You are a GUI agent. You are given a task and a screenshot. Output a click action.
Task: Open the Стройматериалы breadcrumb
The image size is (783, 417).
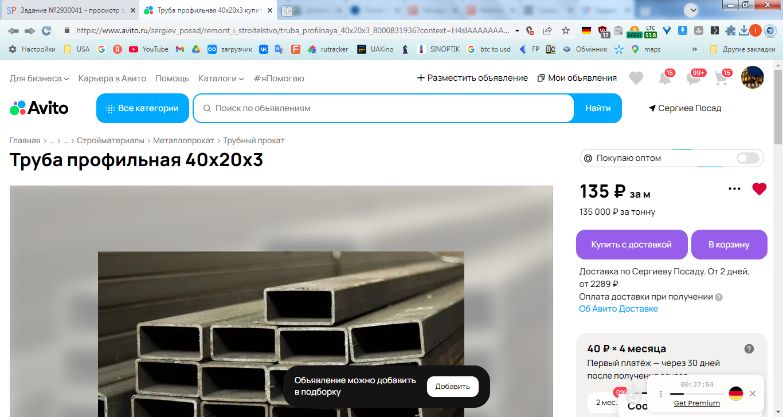tap(111, 140)
